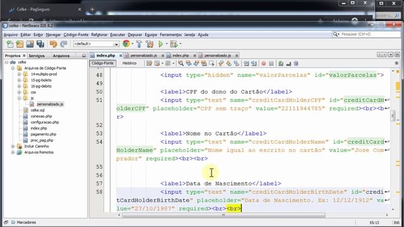The height and width of the screenshot is (227, 404).
Task: Click the database cylinder icon in editor toolbar
Action: (x=296, y=63)
